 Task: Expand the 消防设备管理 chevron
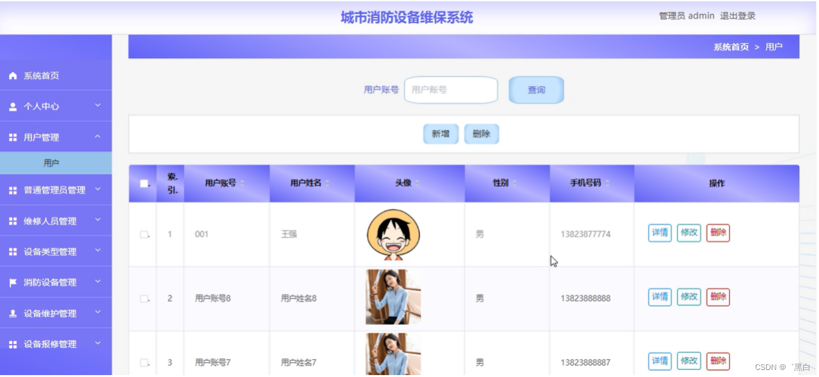(x=98, y=281)
